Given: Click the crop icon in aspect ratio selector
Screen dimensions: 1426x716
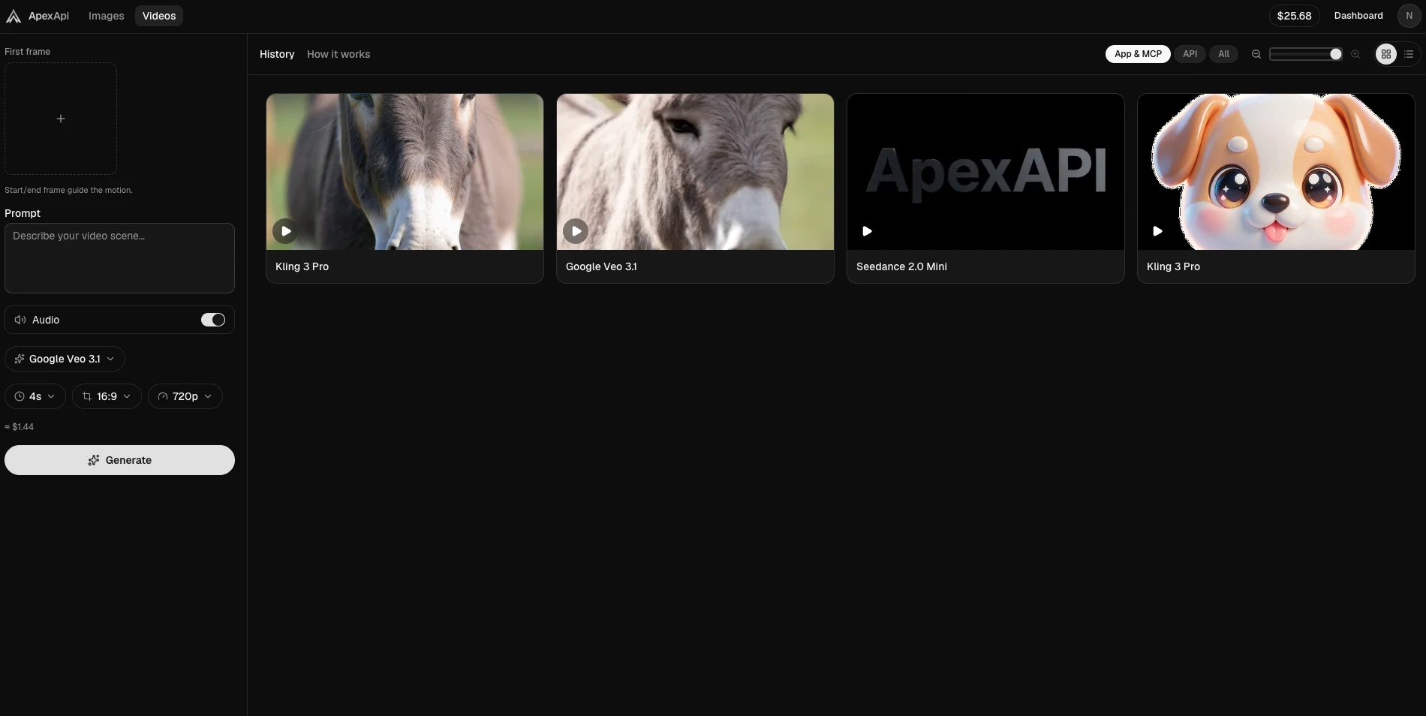Looking at the screenshot, I should pyautogui.click(x=87, y=396).
